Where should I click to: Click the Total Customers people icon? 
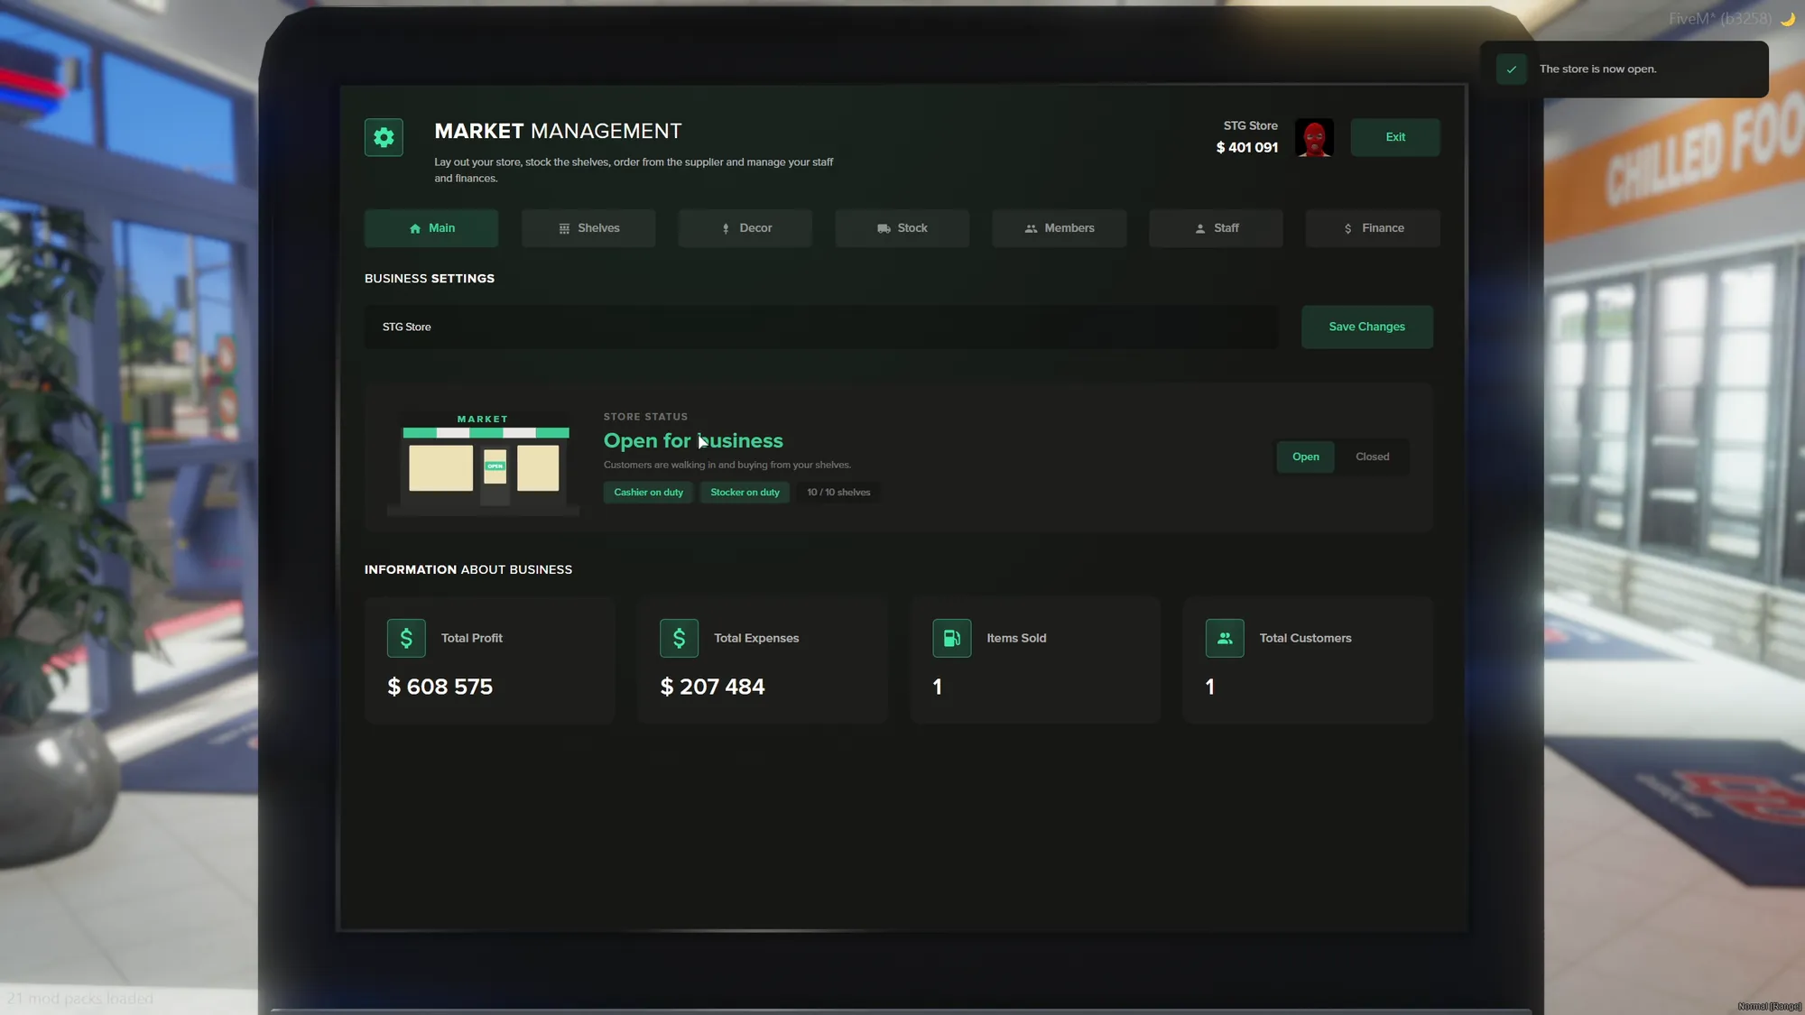click(x=1225, y=638)
